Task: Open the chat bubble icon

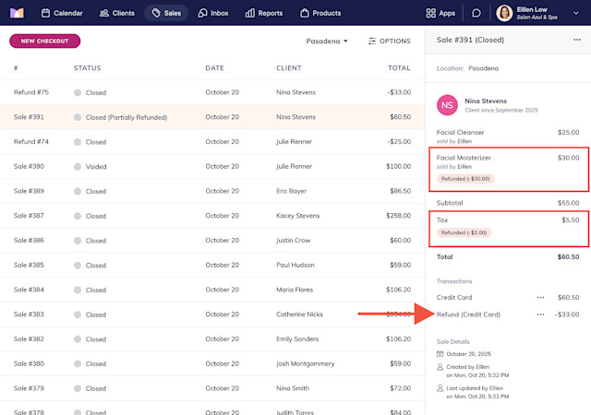Action: 476,13
